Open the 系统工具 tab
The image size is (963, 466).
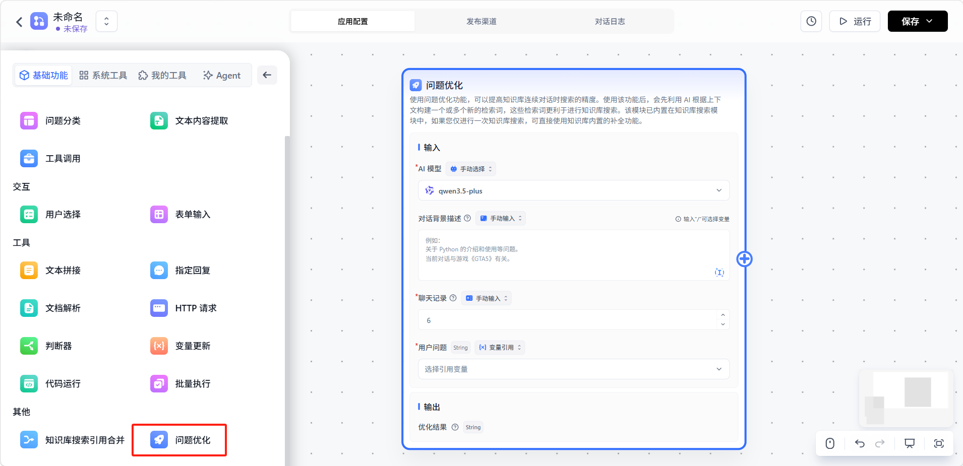click(x=103, y=76)
